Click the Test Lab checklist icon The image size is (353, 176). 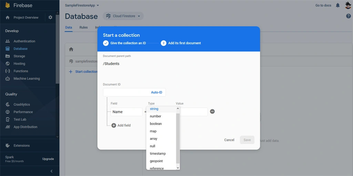point(8,119)
